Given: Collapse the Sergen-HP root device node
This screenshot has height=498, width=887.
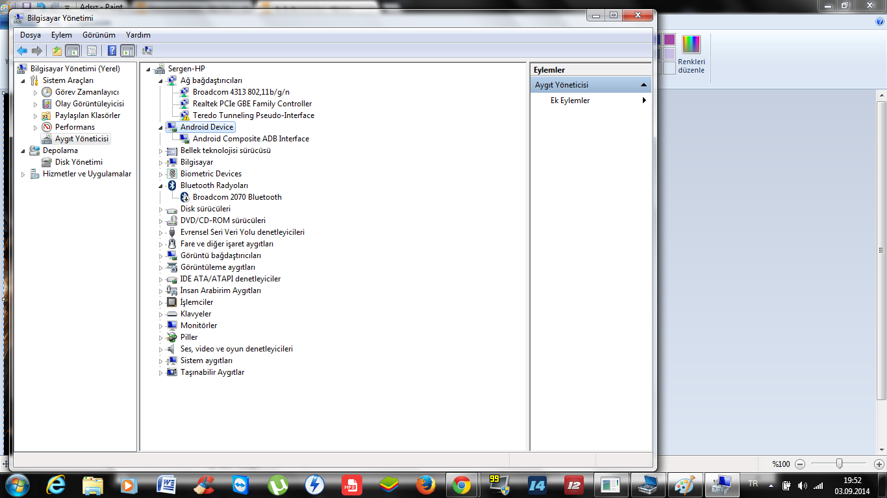Looking at the screenshot, I should coord(149,69).
